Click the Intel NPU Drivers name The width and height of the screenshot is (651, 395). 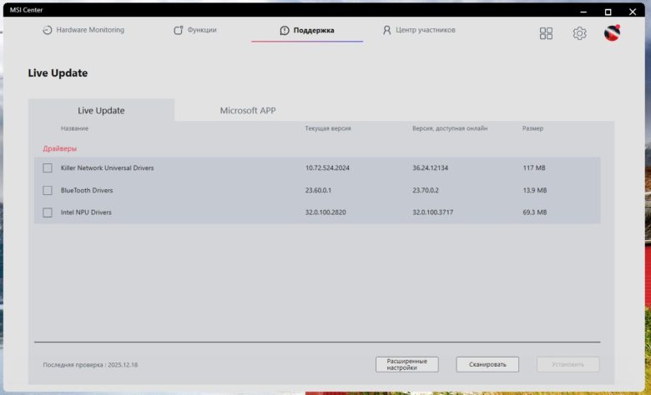(86, 212)
